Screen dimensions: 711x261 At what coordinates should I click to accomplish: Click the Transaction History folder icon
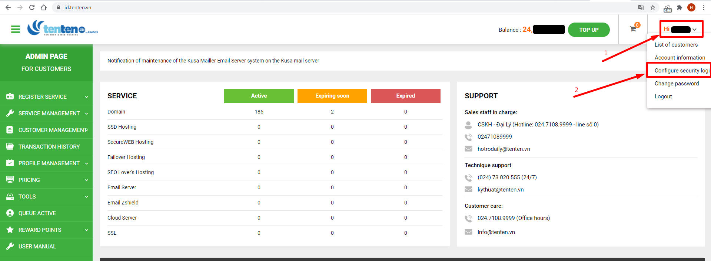[x=10, y=146]
